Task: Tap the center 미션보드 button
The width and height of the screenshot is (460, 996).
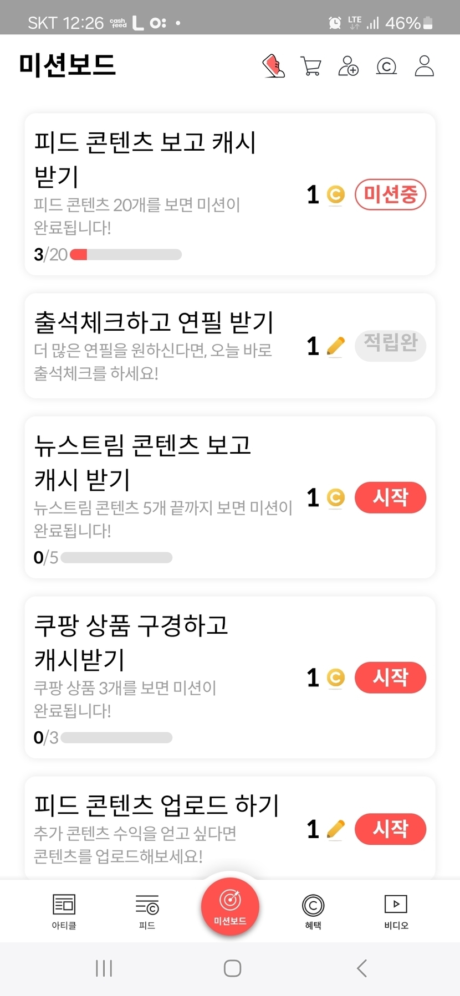Action: [x=230, y=907]
